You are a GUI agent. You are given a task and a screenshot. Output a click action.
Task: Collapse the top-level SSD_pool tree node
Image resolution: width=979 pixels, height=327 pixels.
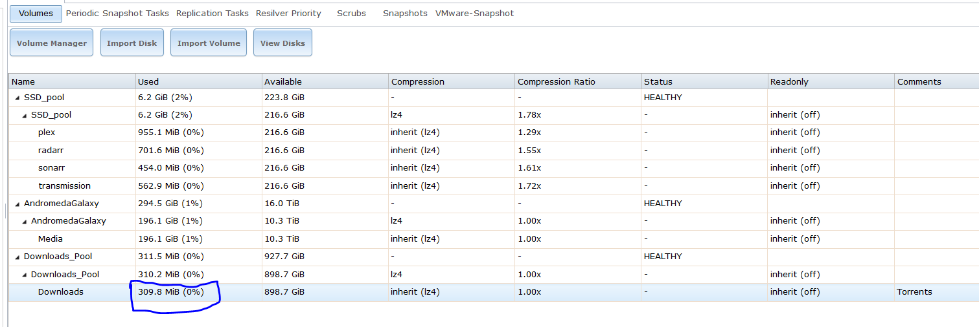point(17,98)
